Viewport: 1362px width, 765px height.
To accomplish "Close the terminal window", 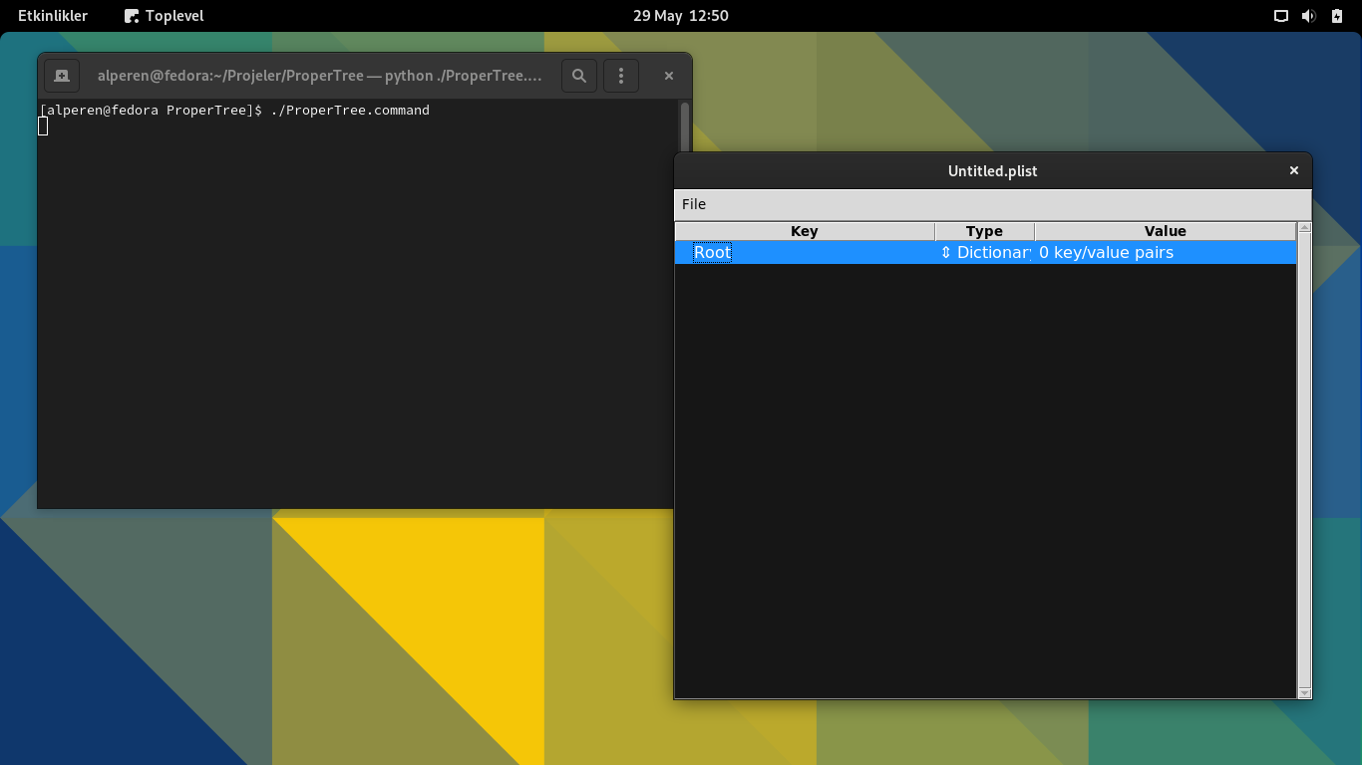I will [x=669, y=76].
